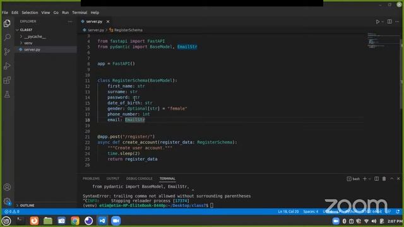Open the Explorer view in activity bar
Image resolution: width=404 pixels, height=227 pixels.
7,23
